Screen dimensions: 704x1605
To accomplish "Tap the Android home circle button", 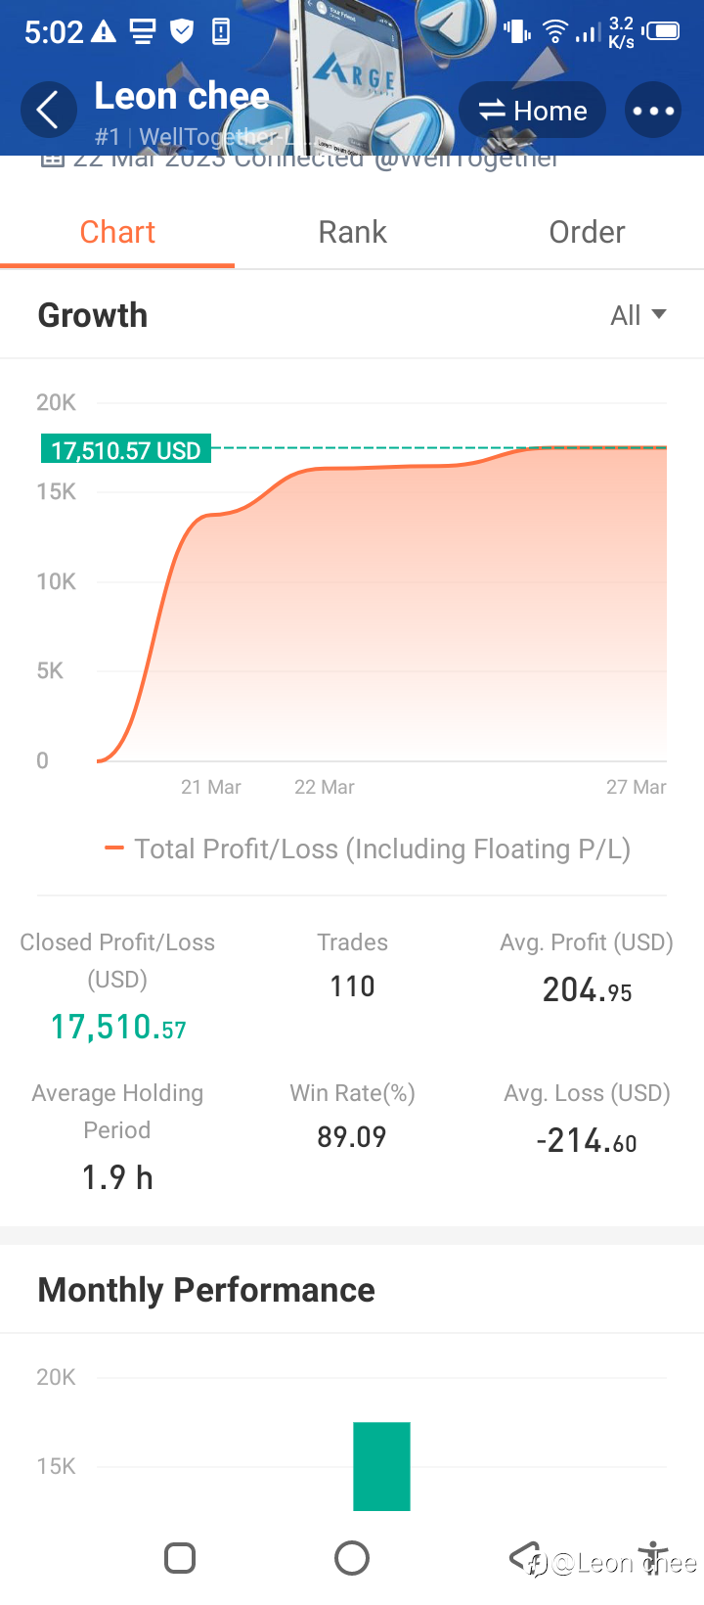I will 352,1558.
